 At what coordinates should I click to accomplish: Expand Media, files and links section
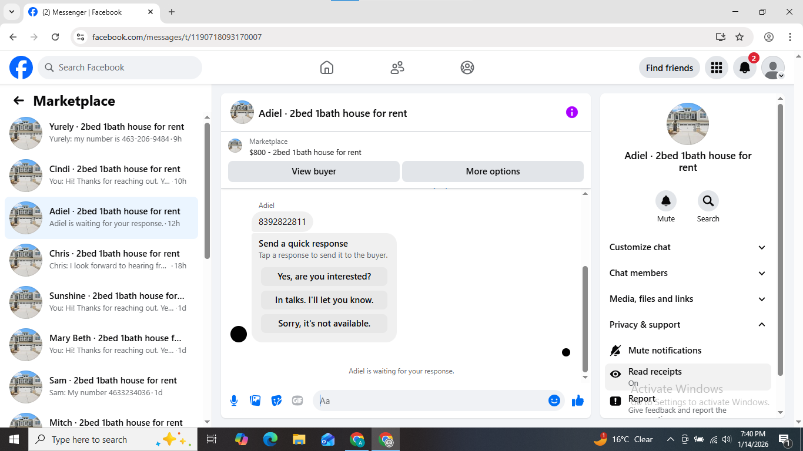(x=688, y=299)
